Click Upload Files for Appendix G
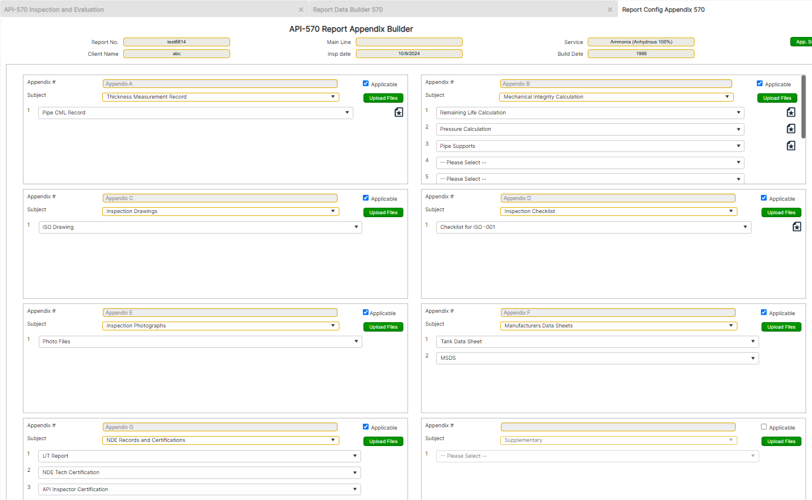The height and width of the screenshot is (500, 812). pyautogui.click(x=383, y=441)
